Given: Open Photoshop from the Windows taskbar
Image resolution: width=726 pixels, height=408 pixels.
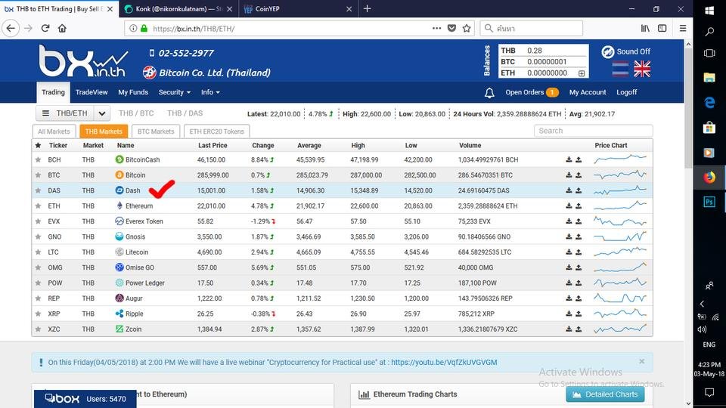Looking at the screenshot, I should 709,202.
